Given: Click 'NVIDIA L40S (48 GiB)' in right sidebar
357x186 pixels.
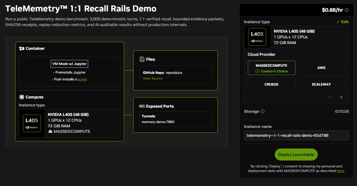Looking at the screenshot, I should 294,31.
